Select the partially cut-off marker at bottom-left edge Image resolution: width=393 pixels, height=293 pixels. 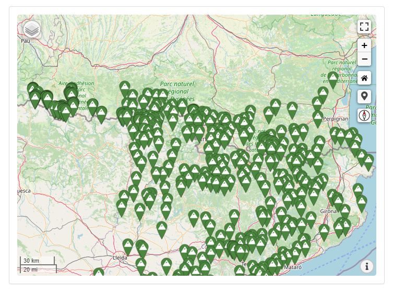click(98, 273)
